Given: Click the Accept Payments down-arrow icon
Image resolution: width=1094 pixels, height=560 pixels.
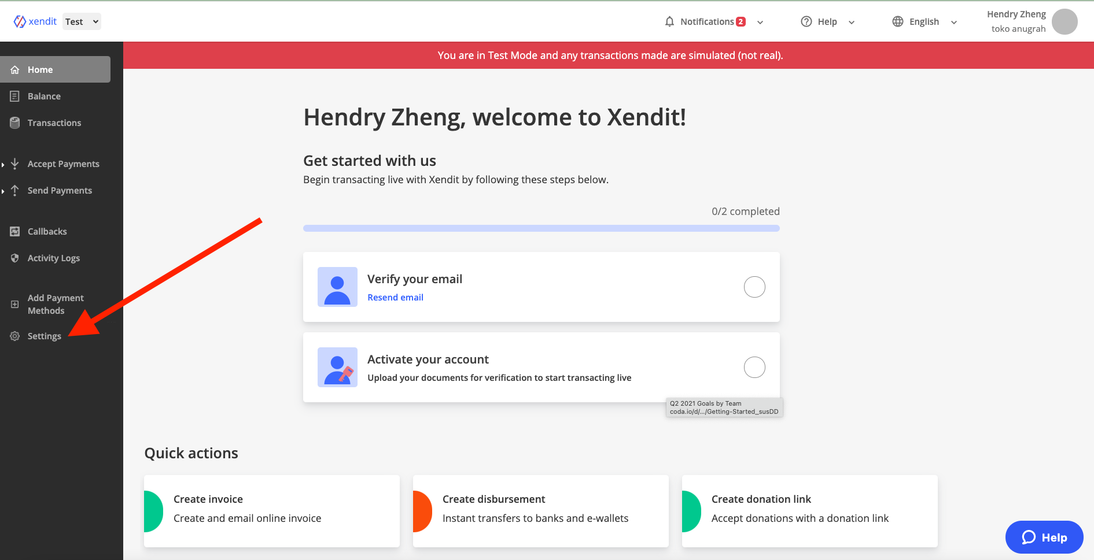Looking at the screenshot, I should (x=15, y=164).
